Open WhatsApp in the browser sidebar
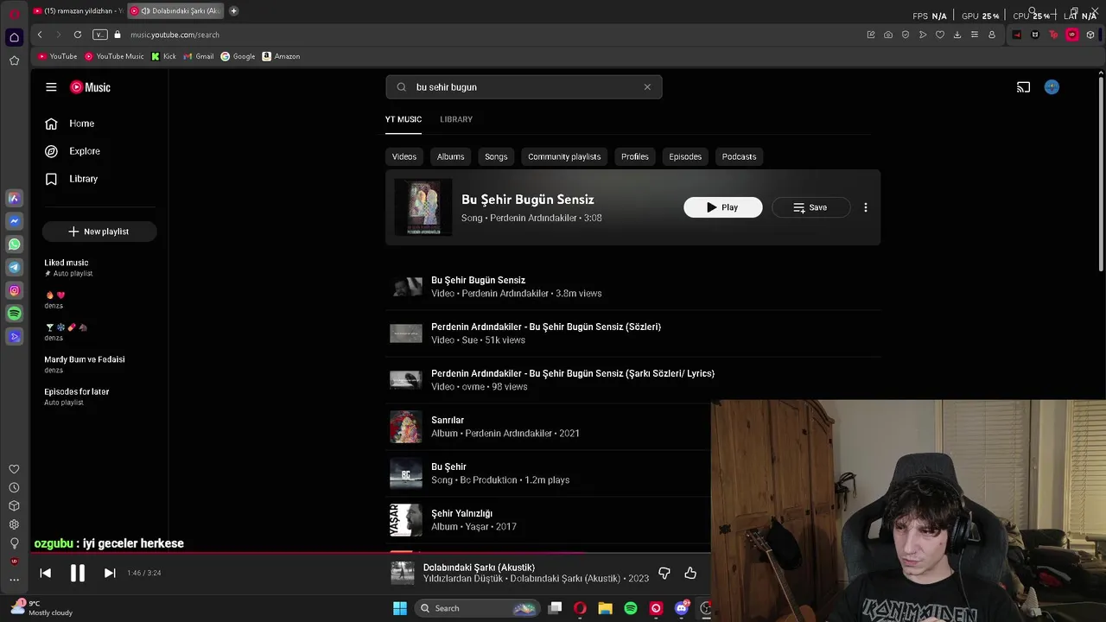The width and height of the screenshot is (1106, 622). tap(14, 244)
